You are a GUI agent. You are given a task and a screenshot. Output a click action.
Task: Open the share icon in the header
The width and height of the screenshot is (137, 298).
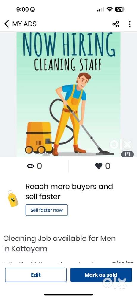coord(116,24)
